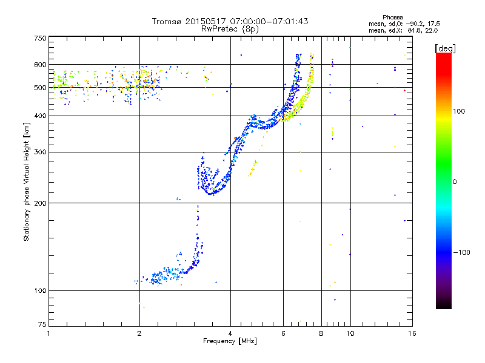Click the y-axis tick label '200'

click(x=40, y=203)
